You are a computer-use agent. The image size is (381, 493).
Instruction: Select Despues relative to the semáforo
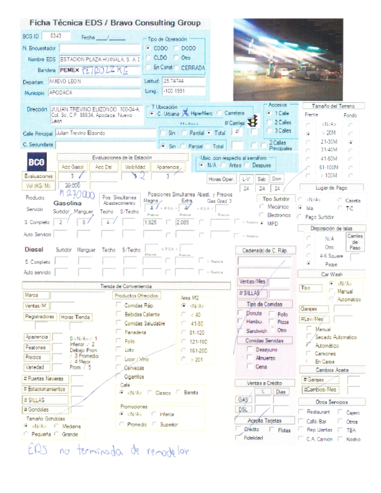247,165
